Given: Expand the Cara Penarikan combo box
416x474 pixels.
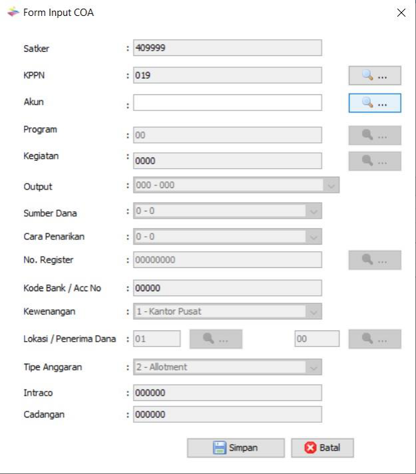Looking at the screenshot, I should point(314,237).
